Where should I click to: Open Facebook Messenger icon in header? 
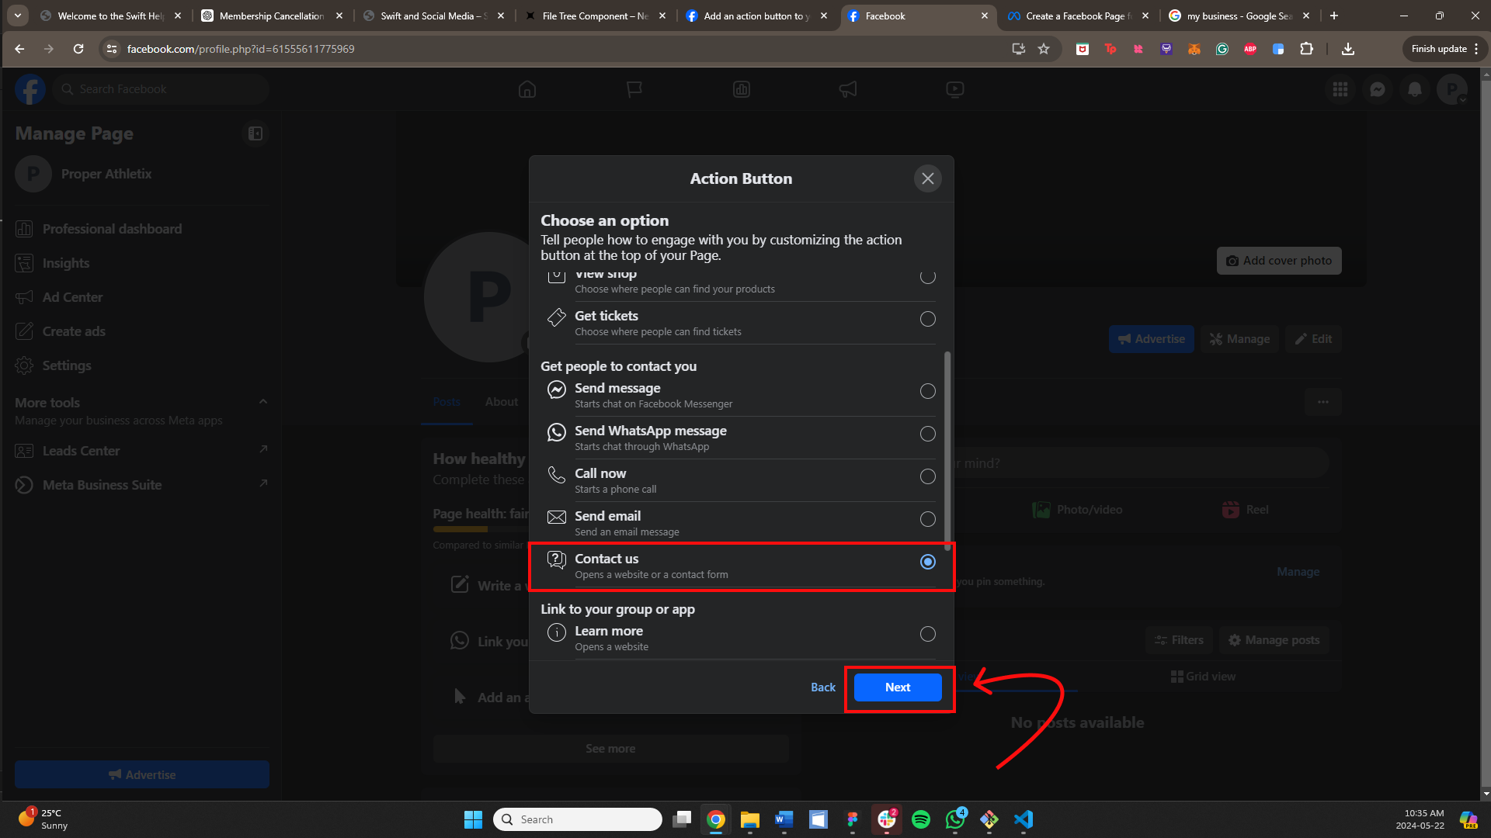coord(1377,89)
